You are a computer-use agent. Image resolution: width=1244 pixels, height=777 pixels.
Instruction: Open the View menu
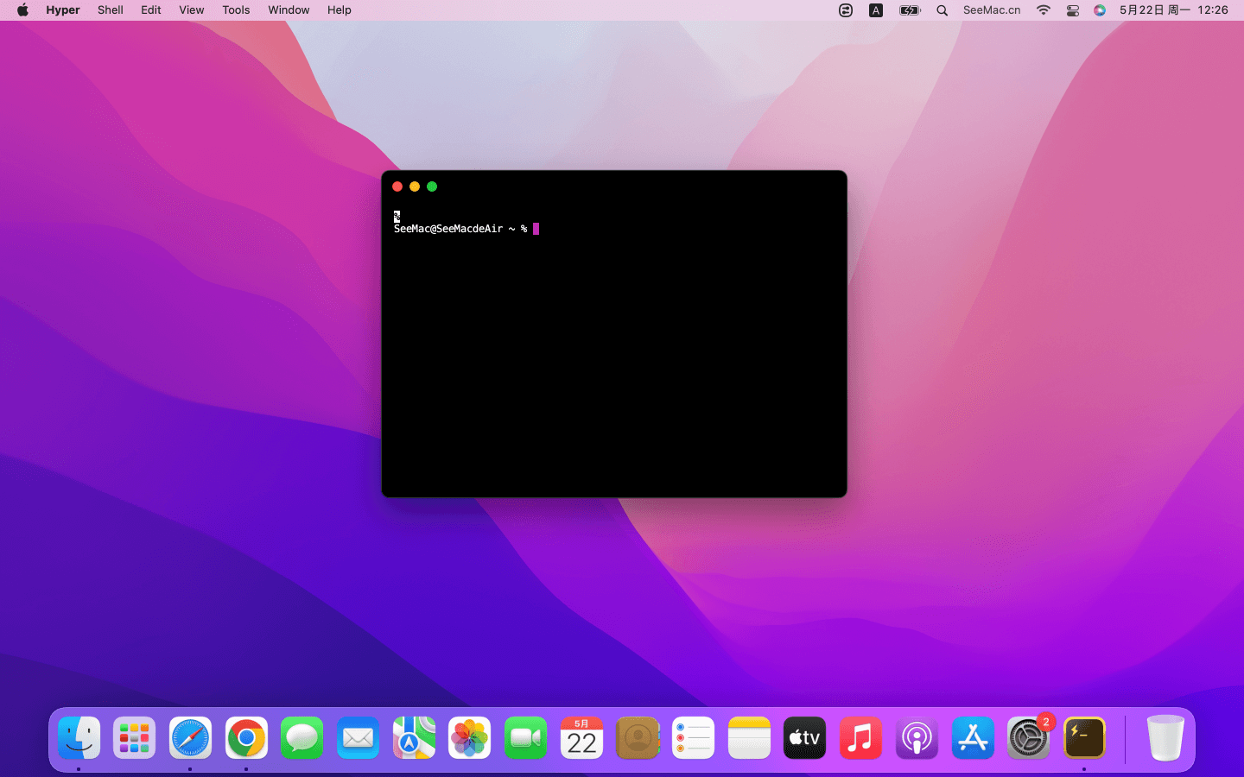tap(191, 10)
